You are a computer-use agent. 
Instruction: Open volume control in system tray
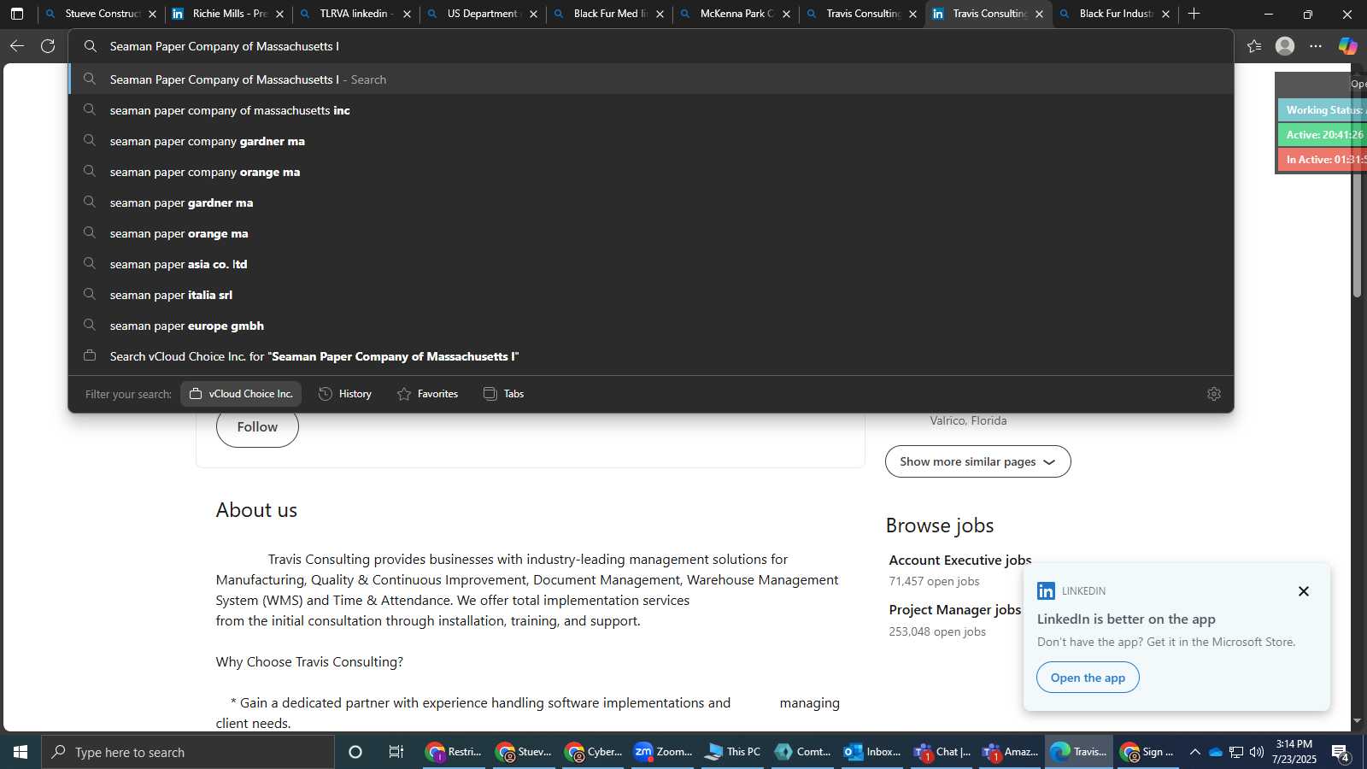point(1256,752)
